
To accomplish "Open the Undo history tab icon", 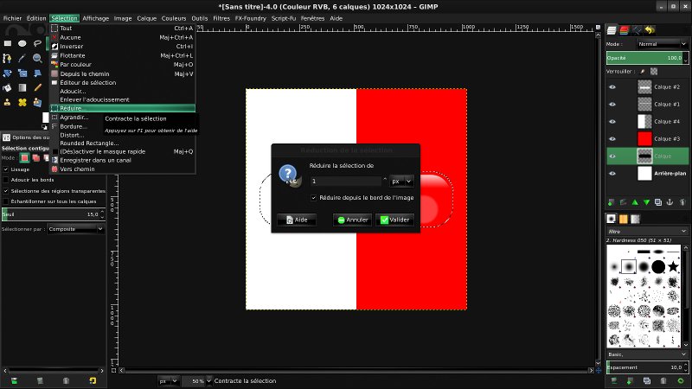I will (650, 30).
